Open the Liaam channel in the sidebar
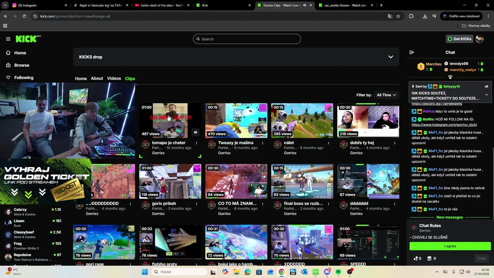 click(x=33, y=223)
